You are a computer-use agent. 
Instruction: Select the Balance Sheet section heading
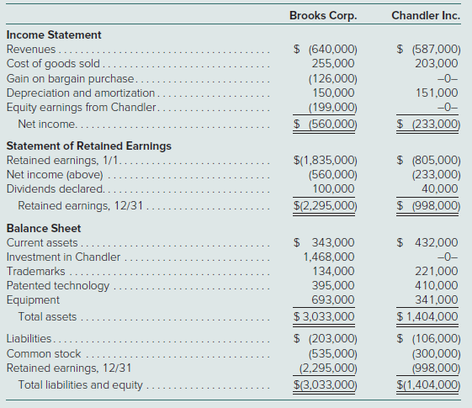point(44,228)
